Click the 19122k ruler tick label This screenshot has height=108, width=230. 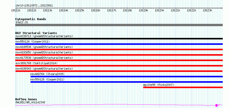tap(191, 10)
